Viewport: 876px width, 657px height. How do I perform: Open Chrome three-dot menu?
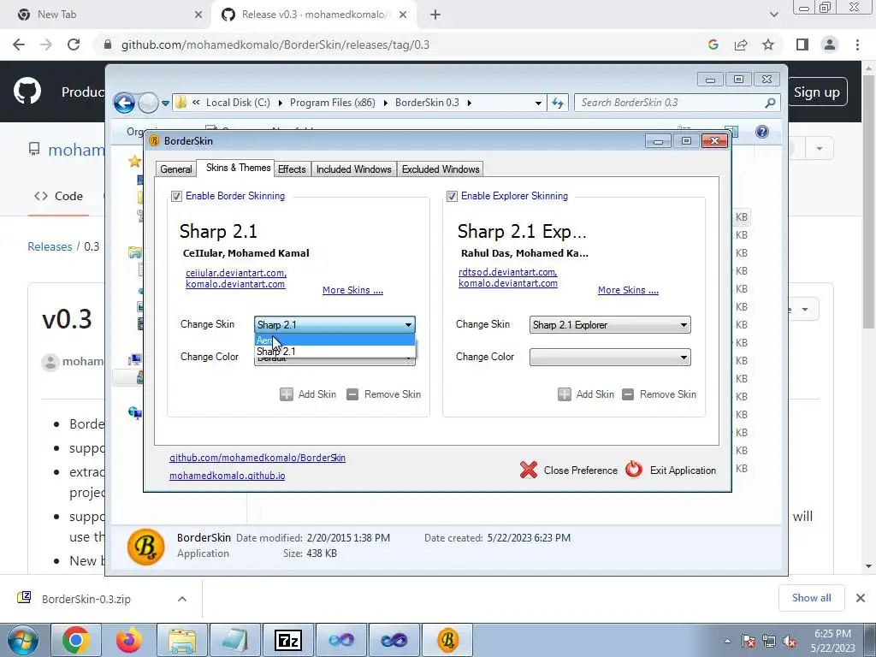point(857,44)
